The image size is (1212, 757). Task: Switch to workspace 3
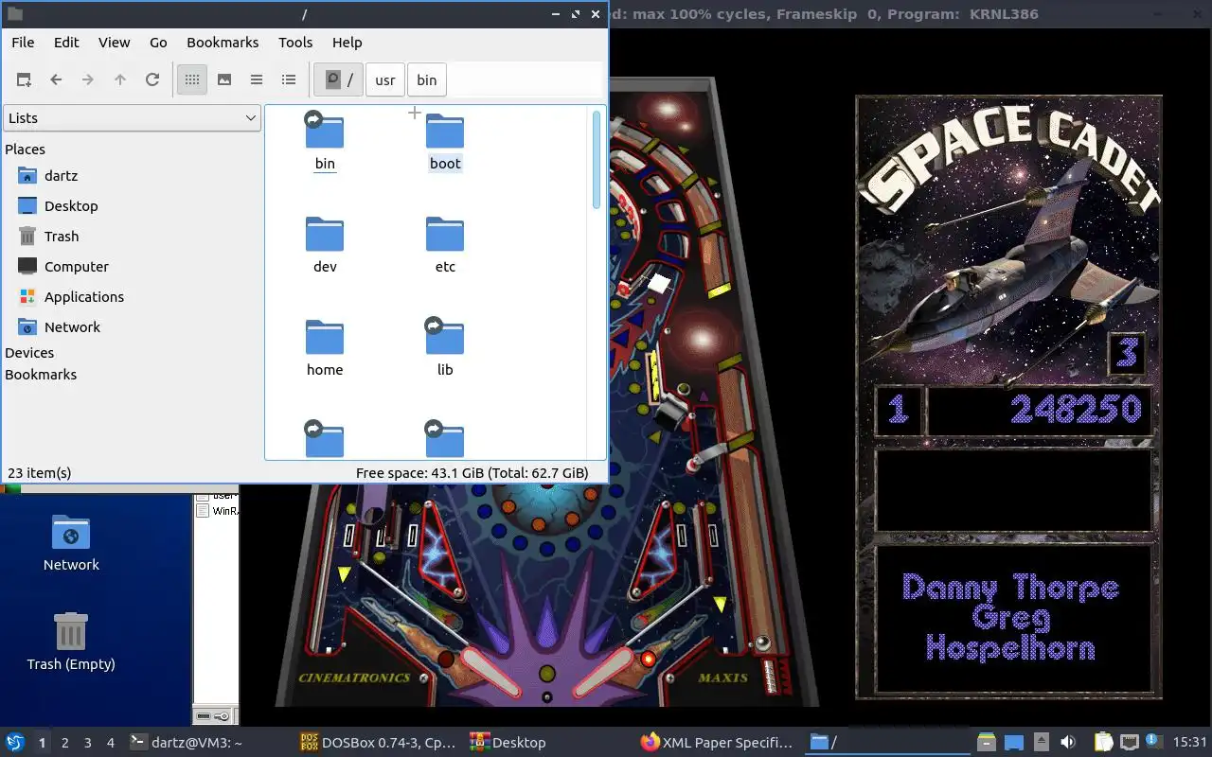[x=87, y=743]
